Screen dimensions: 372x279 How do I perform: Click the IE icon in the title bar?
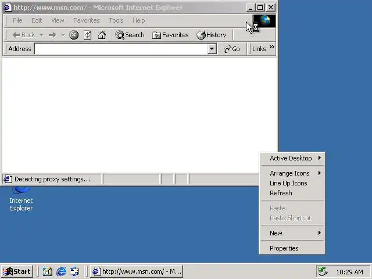[8, 8]
